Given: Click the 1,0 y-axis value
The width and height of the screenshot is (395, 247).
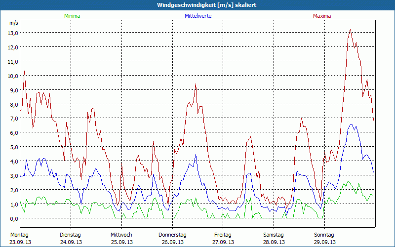Looking at the screenshot, I should point(14,204).
